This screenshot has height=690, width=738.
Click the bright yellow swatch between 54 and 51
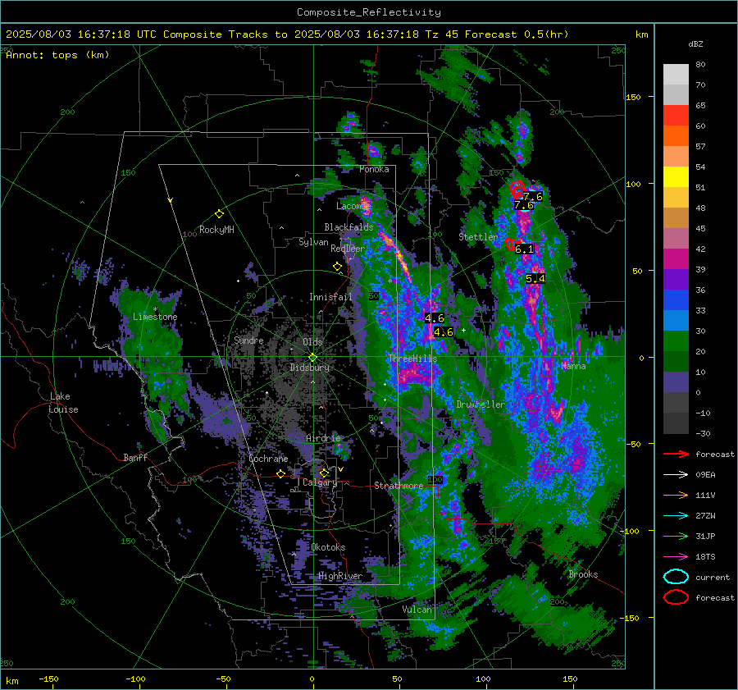point(676,177)
